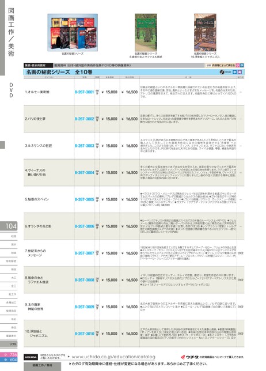Screen dimensions: 266x371
Task: Click the pink 756 page marker
Action: coord(9,355)
